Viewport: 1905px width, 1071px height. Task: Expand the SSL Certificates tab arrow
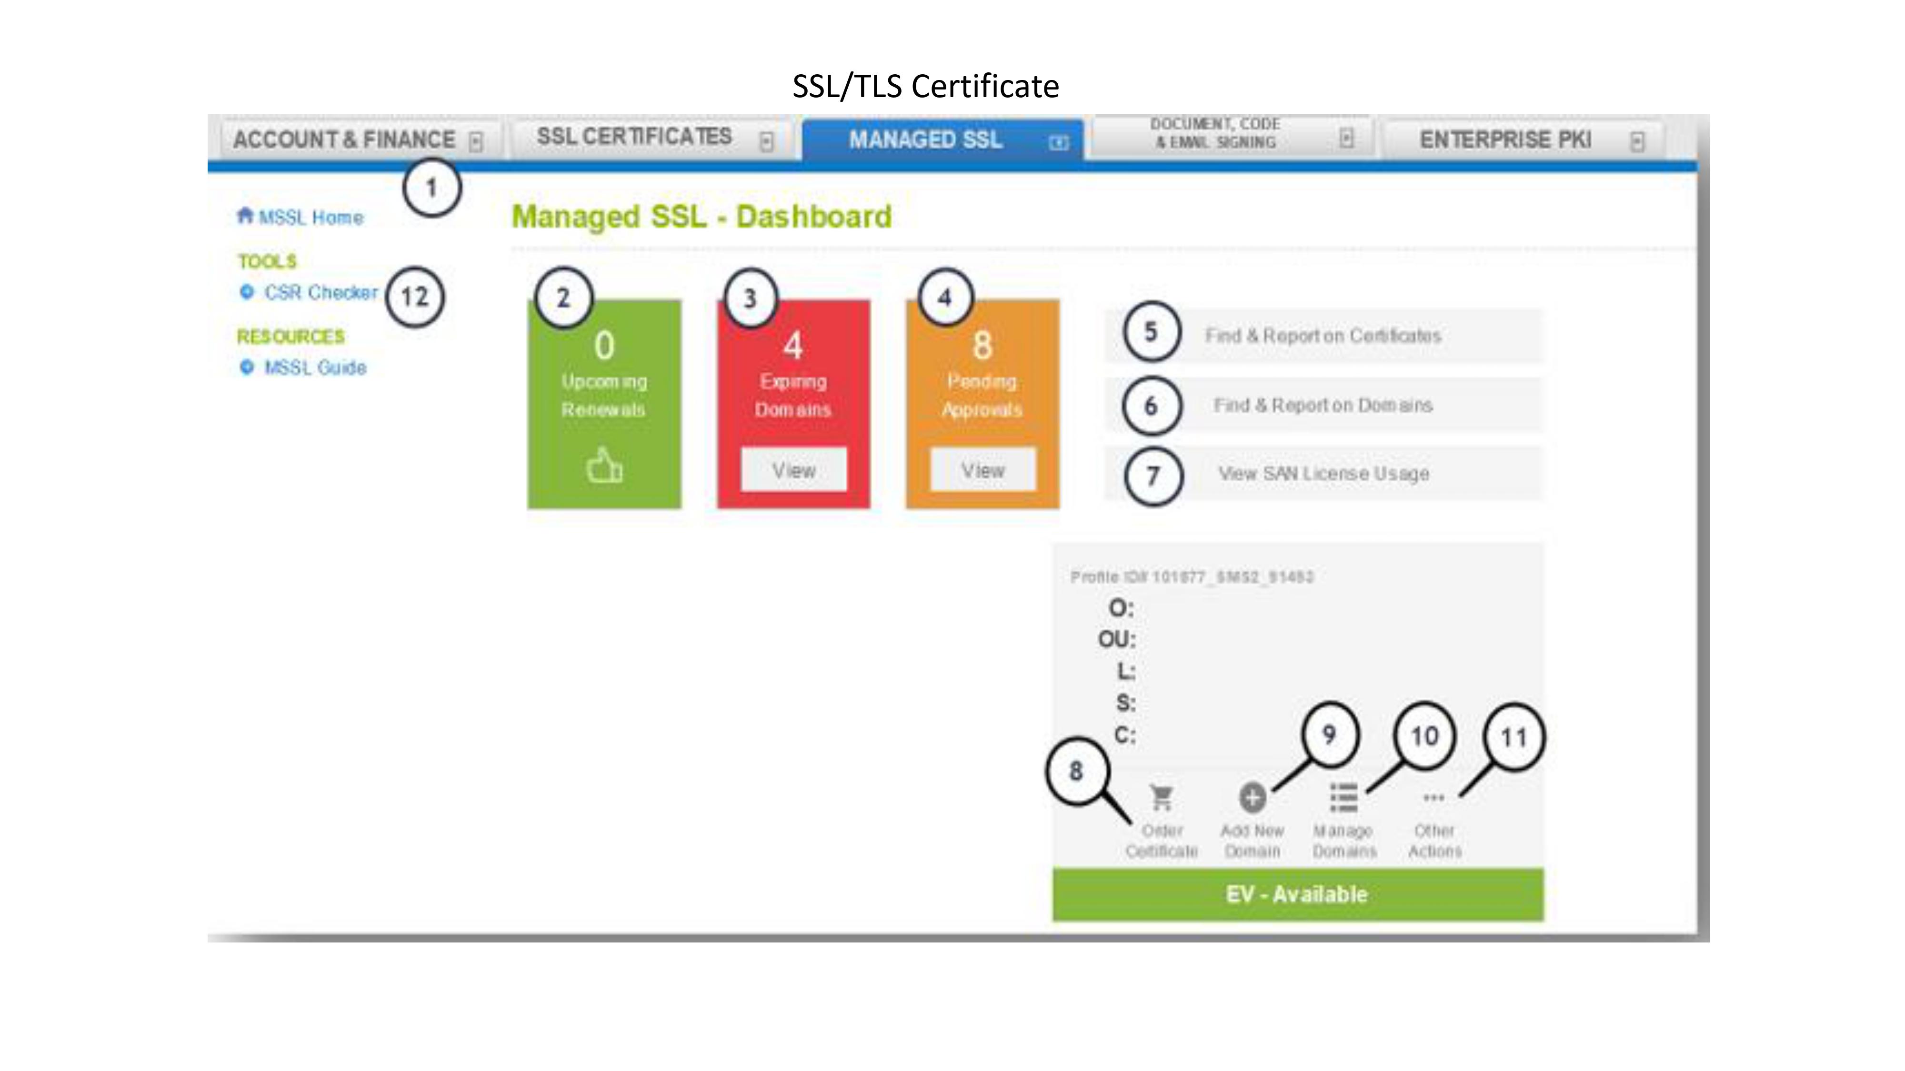[767, 140]
